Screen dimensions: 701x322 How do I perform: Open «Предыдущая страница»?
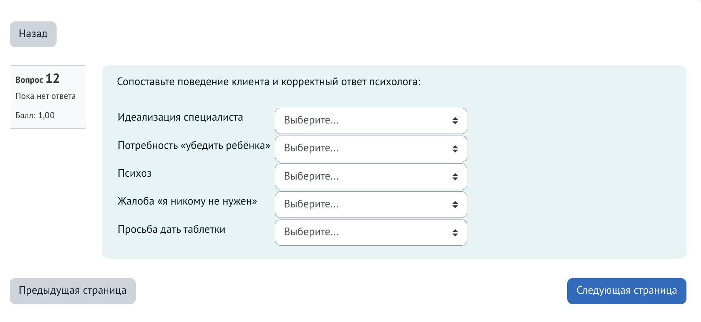coord(73,291)
